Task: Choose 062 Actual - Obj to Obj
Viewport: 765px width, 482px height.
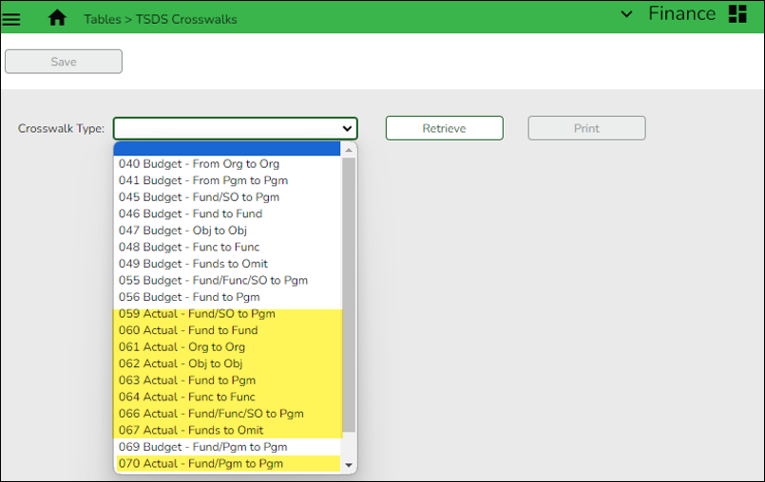Action: click(181, 363)
